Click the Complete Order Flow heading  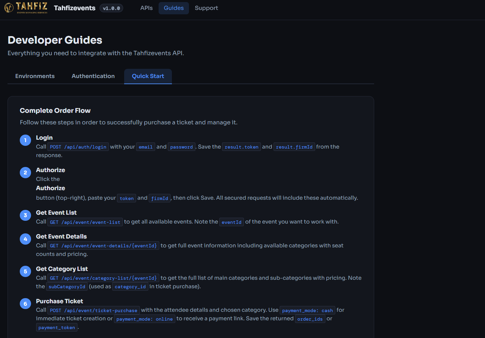[x=55, y=110]
